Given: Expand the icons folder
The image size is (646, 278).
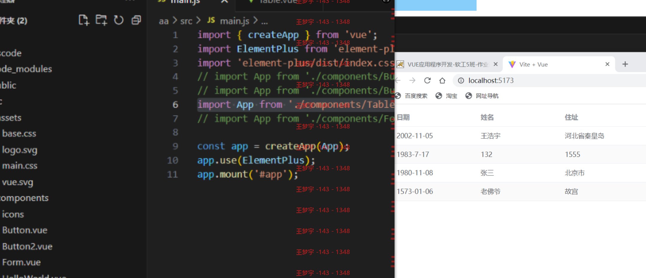Looking at the screenshot, I should pyautogui.click(x=13, y=214).
